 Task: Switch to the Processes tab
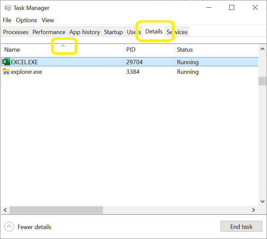coord(16,32)
